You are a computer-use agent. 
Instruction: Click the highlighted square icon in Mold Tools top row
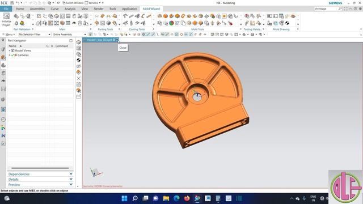pyautogui.click(x=224, y=16)
